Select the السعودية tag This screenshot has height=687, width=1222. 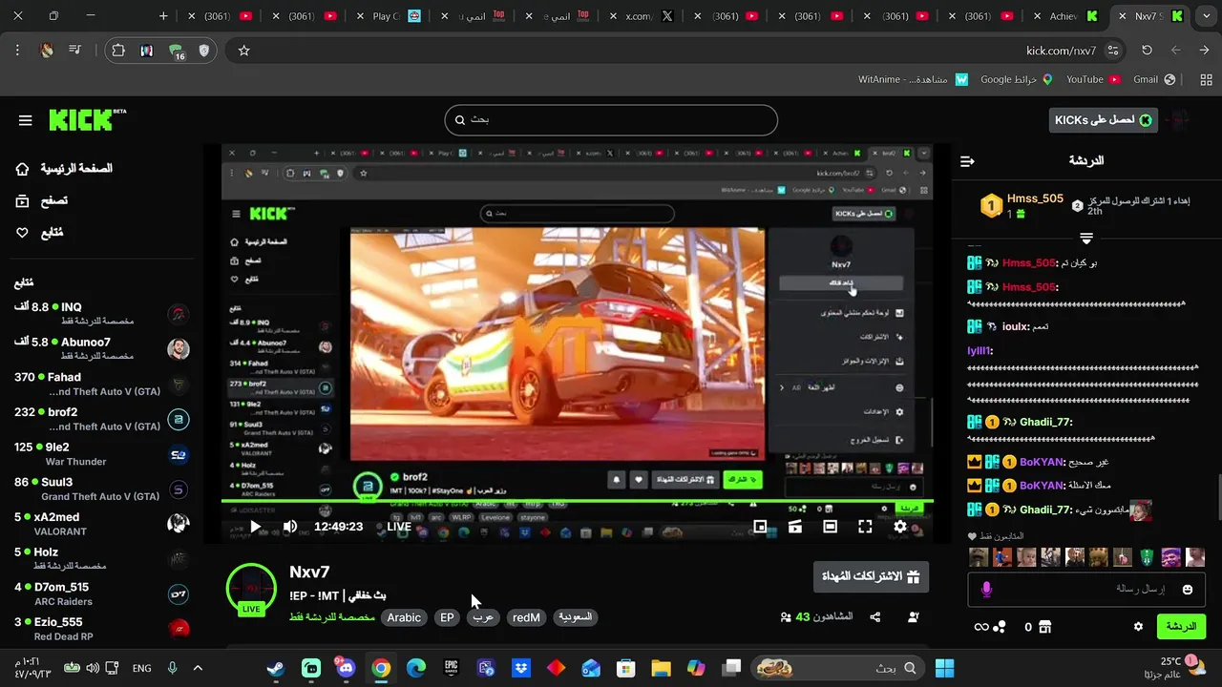coord(575,617)
